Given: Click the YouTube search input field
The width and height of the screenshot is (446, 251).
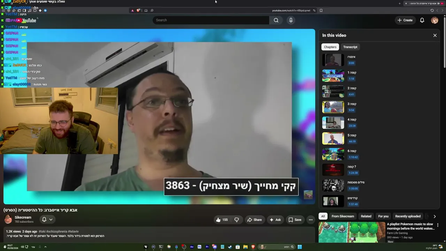Looking at the screenshot, I should 211,20.
